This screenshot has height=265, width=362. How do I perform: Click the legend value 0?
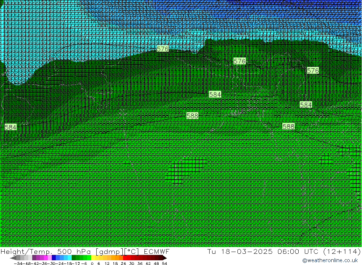click(92, 264)
